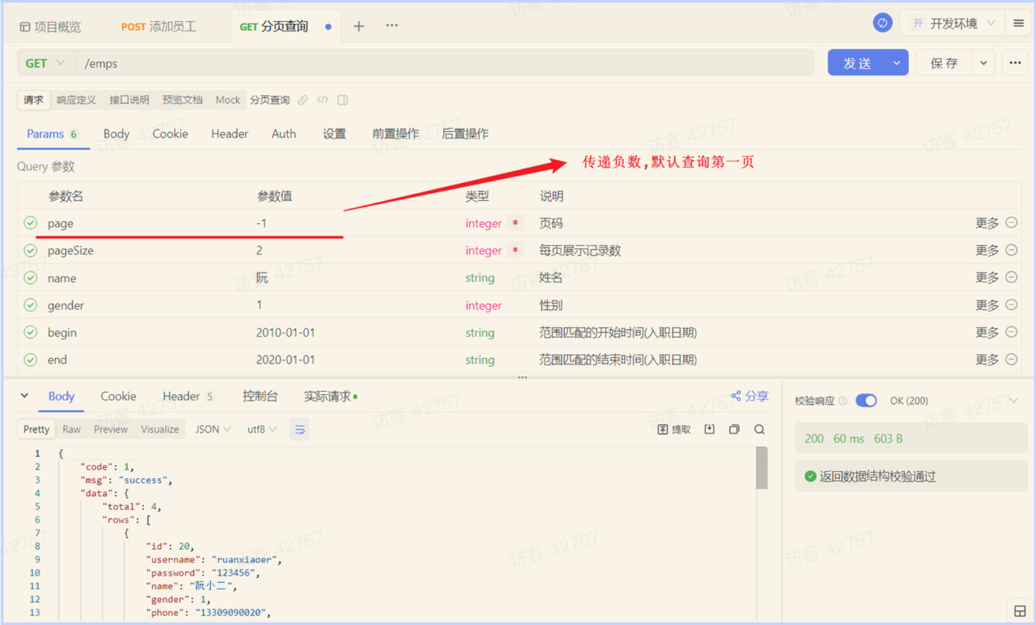The image size is (1036, 625).
Task: Open the code view icon
Action: tap(323, 100)
